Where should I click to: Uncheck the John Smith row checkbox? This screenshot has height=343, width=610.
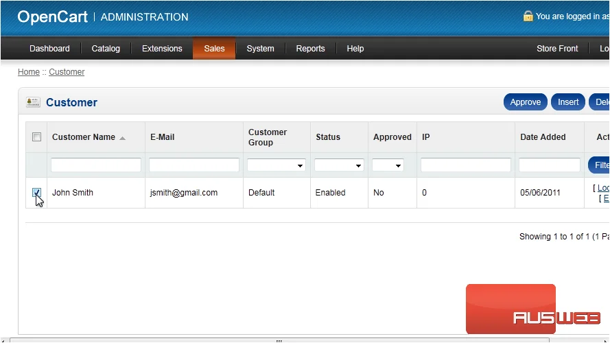[36, 193]
